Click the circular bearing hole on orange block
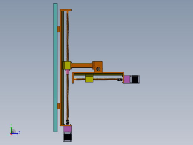The height and width of the screenshot is (145, 193). 98,69
